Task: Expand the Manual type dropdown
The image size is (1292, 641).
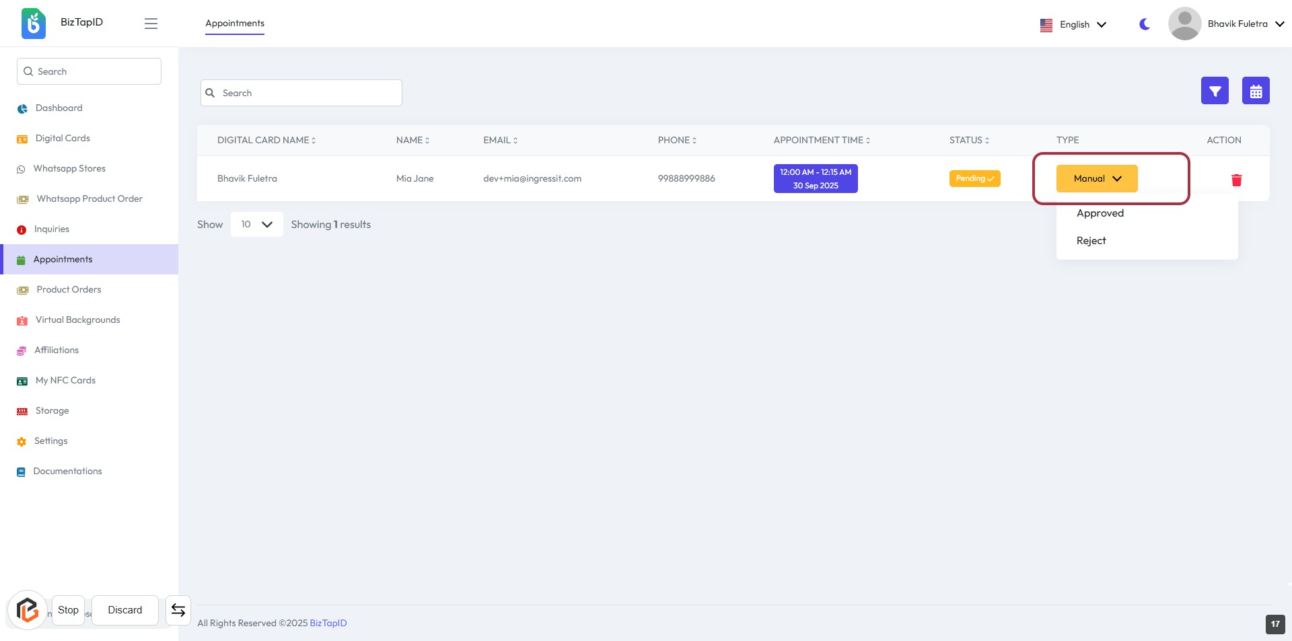Action: click(1096, 179)
